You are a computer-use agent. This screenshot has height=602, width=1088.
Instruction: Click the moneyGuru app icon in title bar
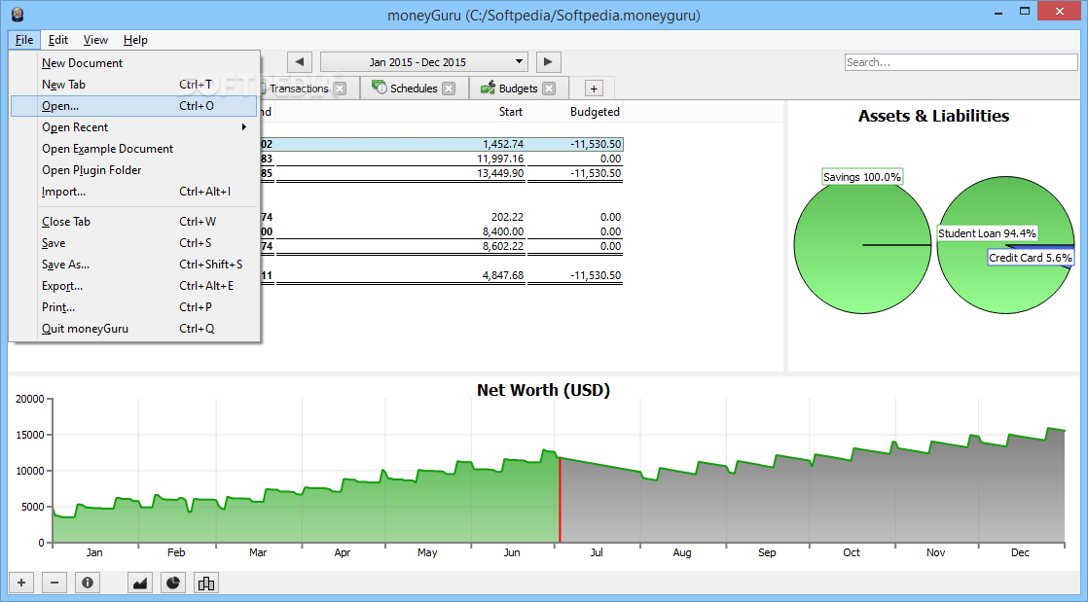tap(18, 14)
